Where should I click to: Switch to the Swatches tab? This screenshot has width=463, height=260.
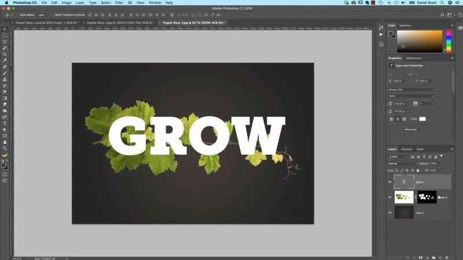point(405,25)
